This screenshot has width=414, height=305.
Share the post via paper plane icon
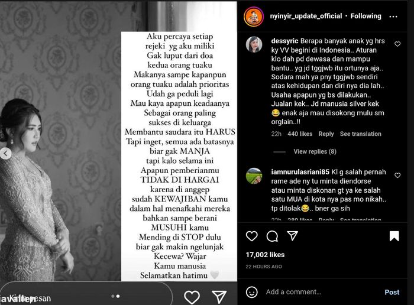click(293, 236)
